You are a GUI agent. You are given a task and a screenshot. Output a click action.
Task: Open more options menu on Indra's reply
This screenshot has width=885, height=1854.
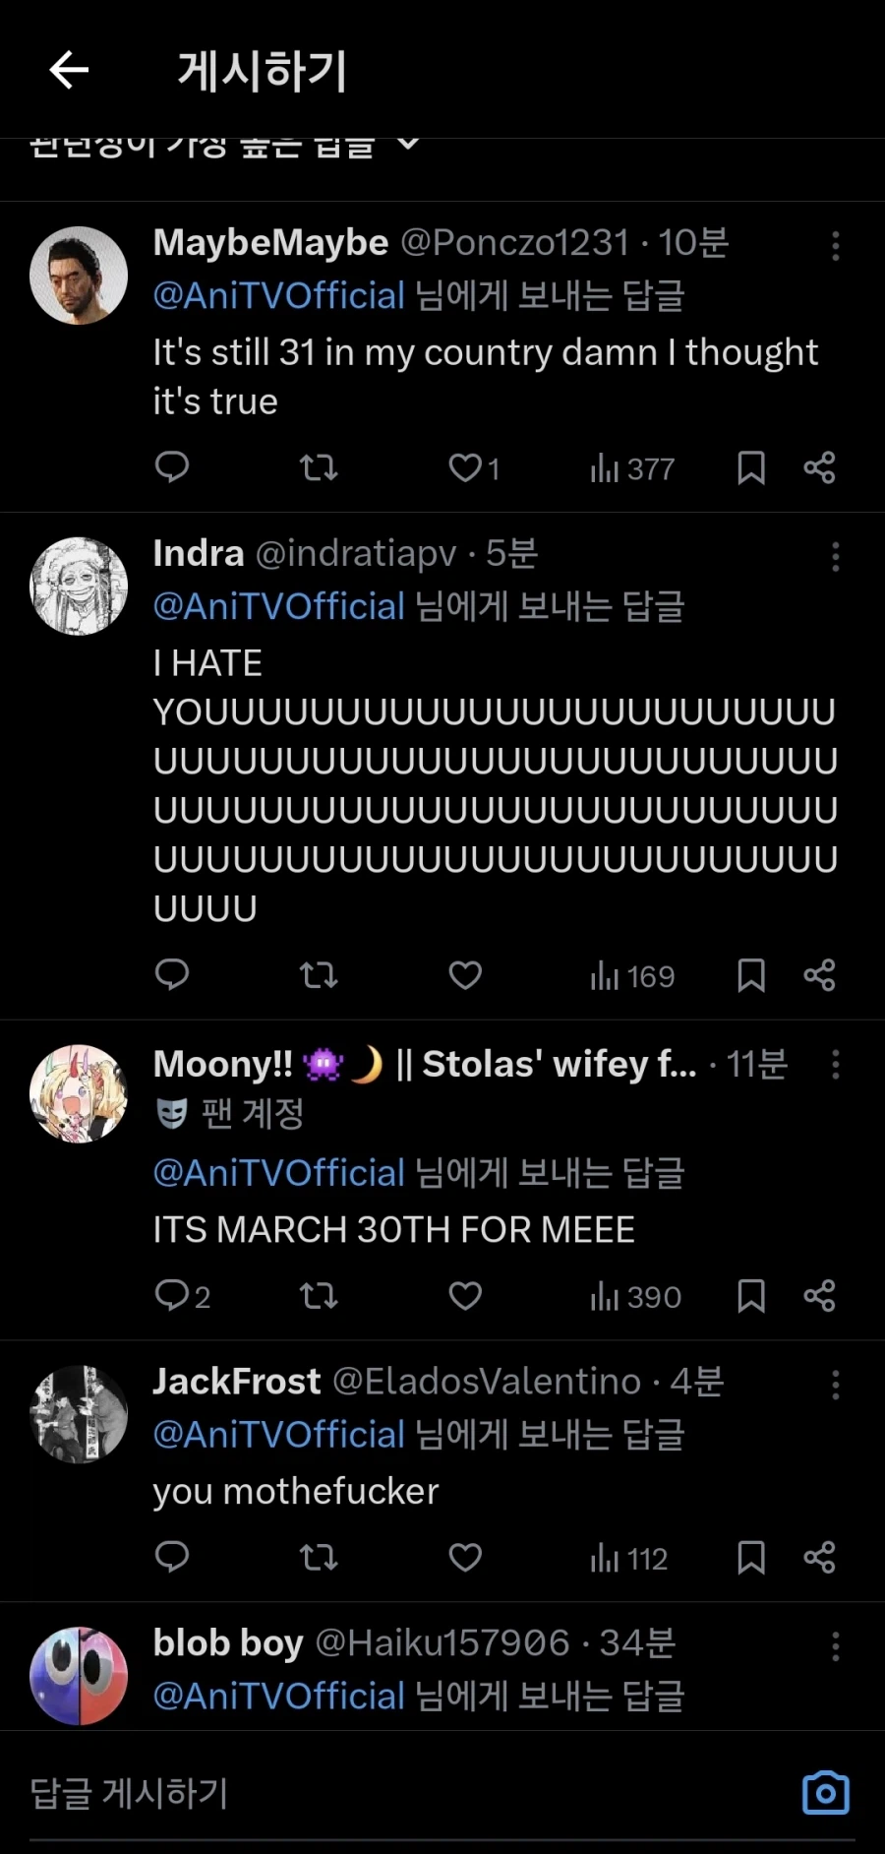click(x=836, y=557)
